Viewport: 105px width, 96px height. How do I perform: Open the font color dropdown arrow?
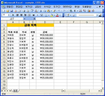tap(60, 15)
